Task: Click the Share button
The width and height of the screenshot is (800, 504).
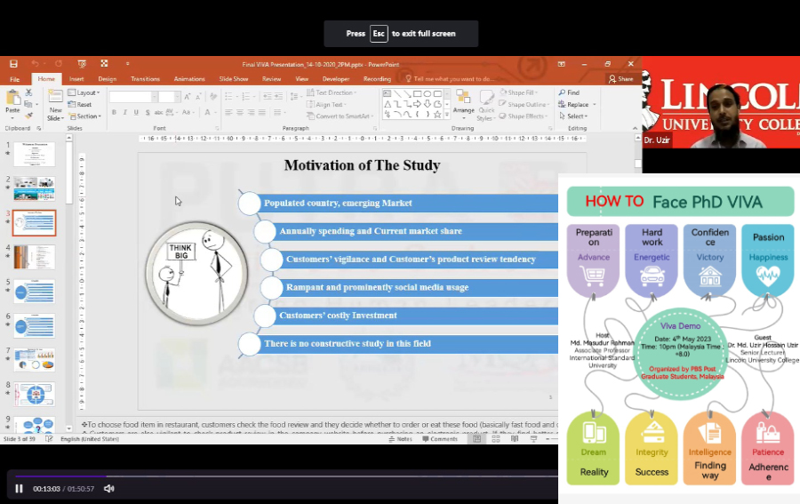Action: [x=621, y=79]
